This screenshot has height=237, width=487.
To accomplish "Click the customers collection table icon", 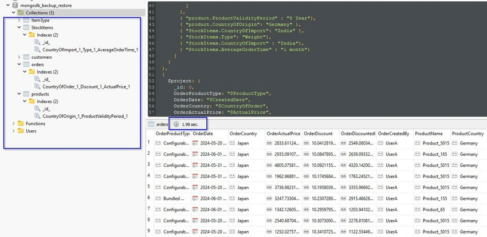I will (26, 57).
